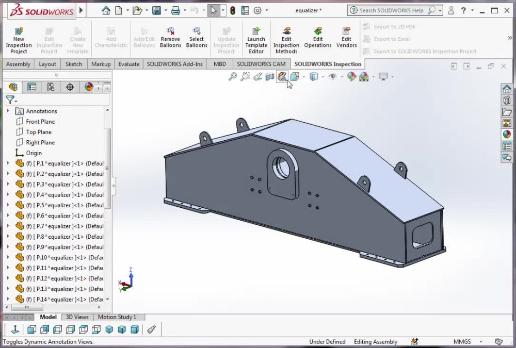This screenshot has width=516, height=348.
Task: Click tree vertical scrollbar thumb
Action: [x=107, y=168]
